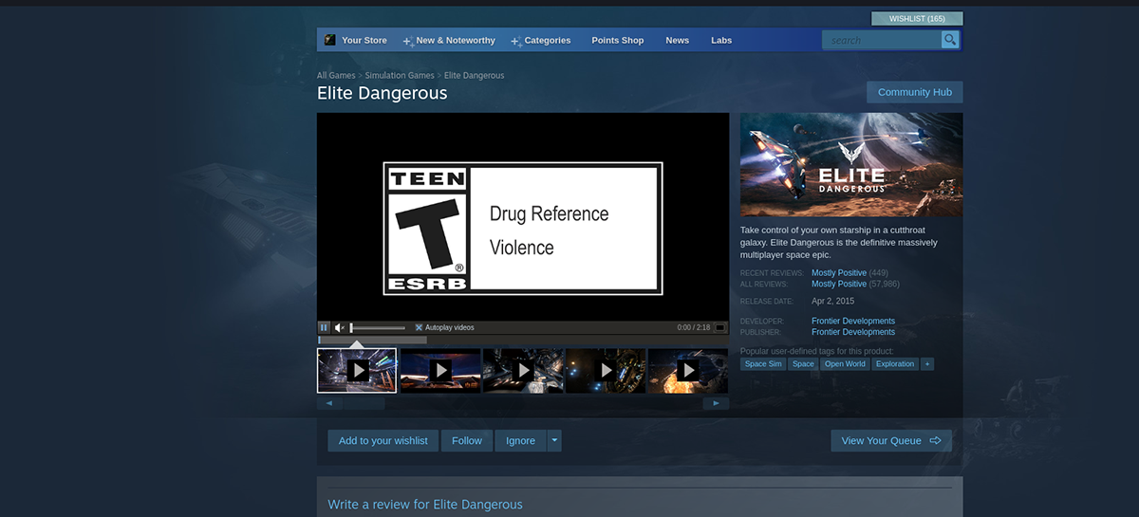The image size is (1139, 517).
Task: Open the Categories menu
Action: point(547,40)
